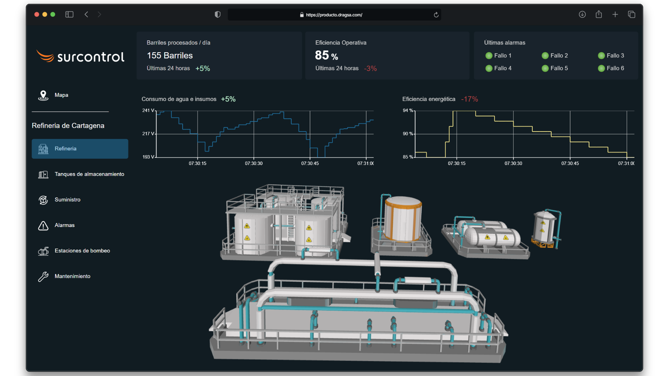The image size is (669, 376).
Task: Go back using the back arrow
Action: point(86,14)
